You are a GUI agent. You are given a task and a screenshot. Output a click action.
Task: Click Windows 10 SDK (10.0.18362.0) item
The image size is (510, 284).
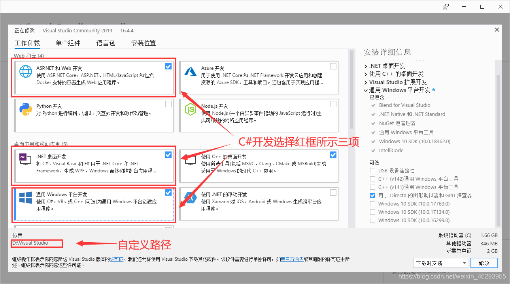point(415,141)
